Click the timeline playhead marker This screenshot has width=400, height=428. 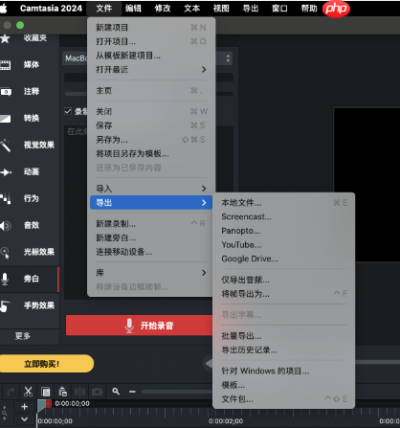point(41,405)
